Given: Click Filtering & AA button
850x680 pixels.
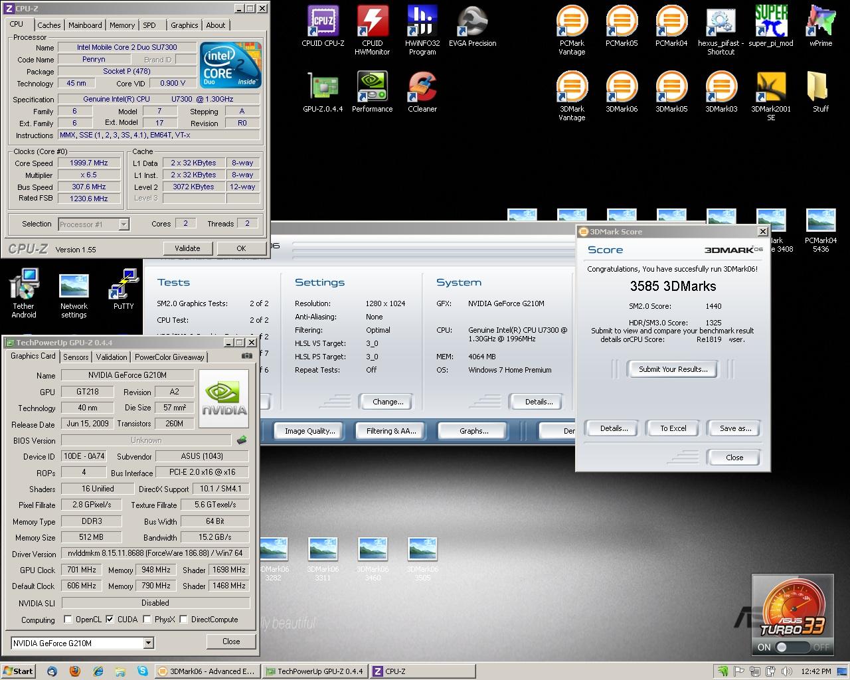Looking at the screenshot, I should point(391,431).
